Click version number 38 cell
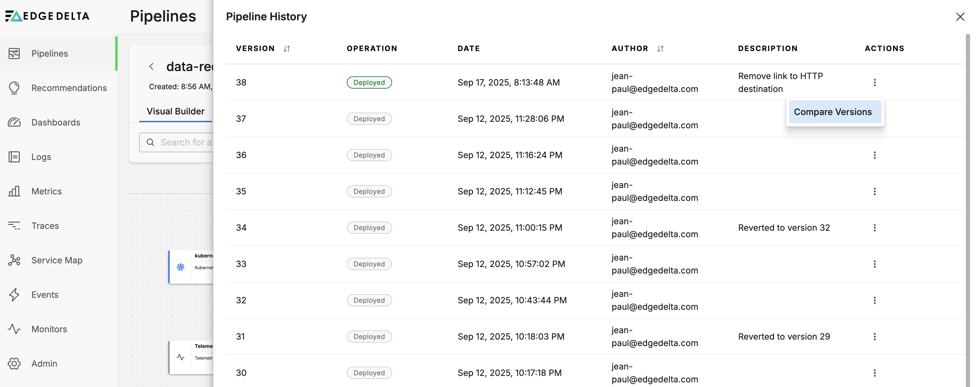The image size is (980, 387). 241,82
